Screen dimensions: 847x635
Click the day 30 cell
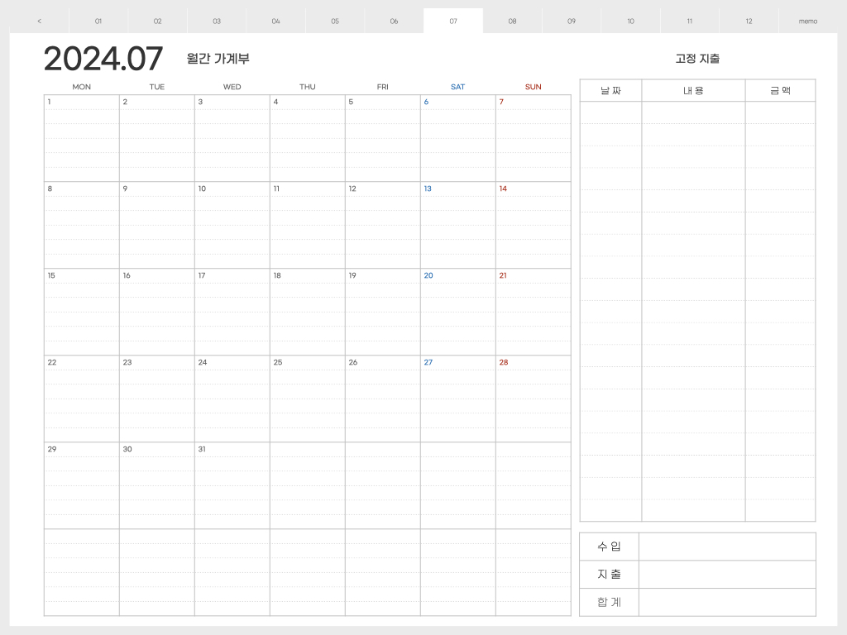tap(157, 486)
